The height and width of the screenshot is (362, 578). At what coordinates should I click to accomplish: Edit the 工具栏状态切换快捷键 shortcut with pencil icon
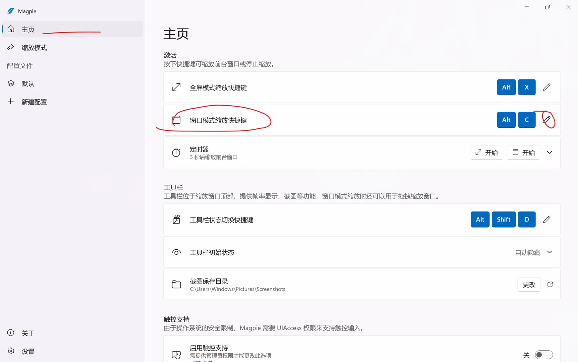click(x=547, y=219)
